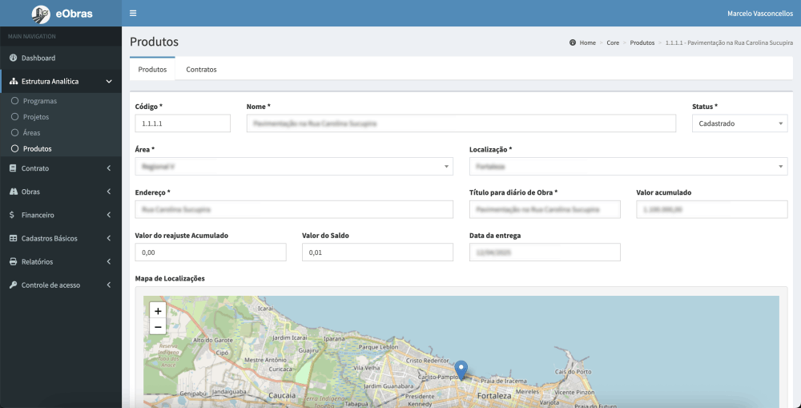Click the hamburger menu toggle icon
Viewport: 801px width, 408px height.
(x=133, y=13)
